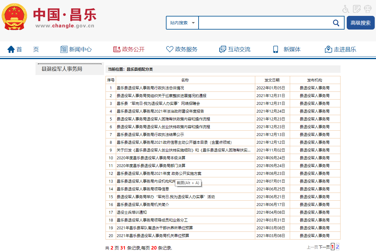Go to page 2 in pagination
Image resolution: width=376 pixels, height=252 pixels.
tap(337, 247)
